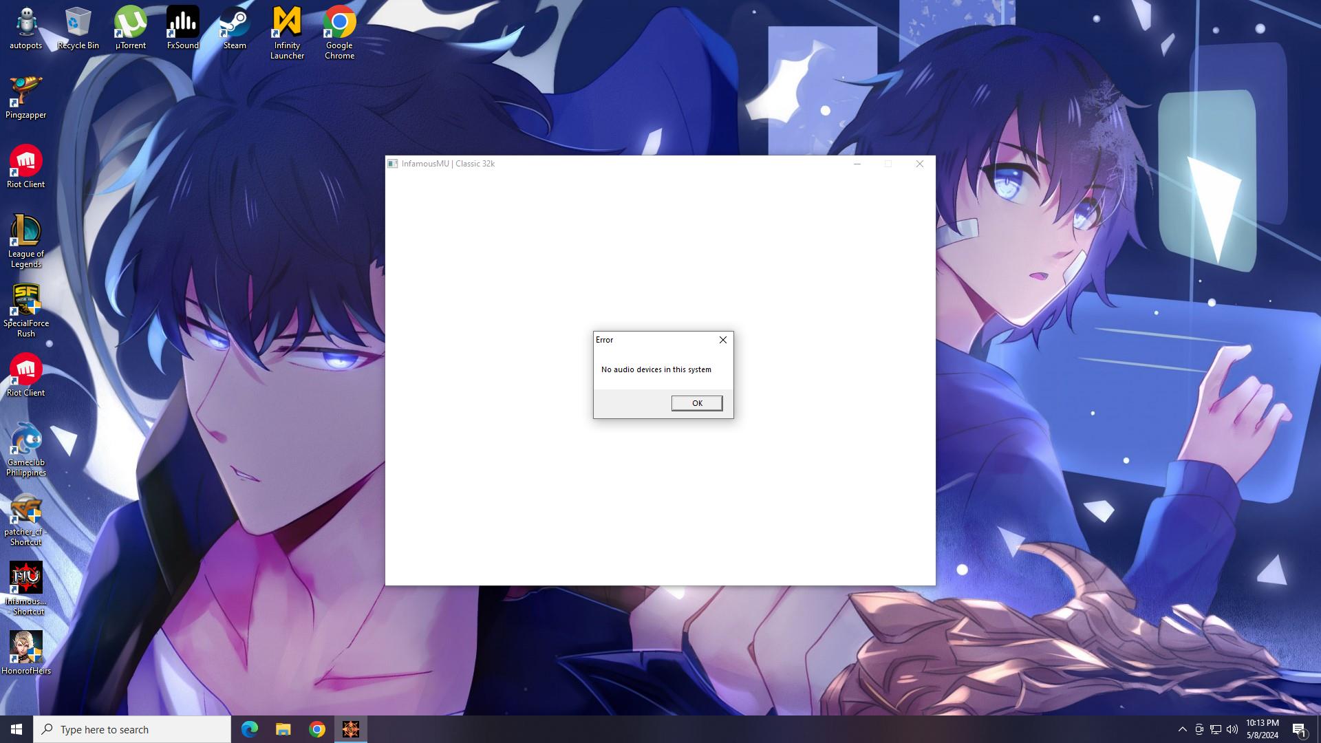The image size is (1321, 743).
Task: Open the volume speaker tray icon
Action: 1232,729
